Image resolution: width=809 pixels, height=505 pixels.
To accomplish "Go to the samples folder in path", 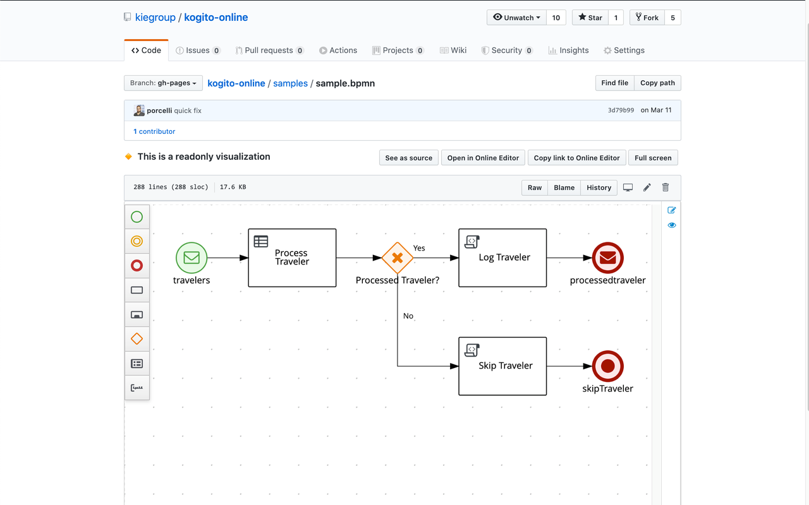I will [x=291, y=83].
